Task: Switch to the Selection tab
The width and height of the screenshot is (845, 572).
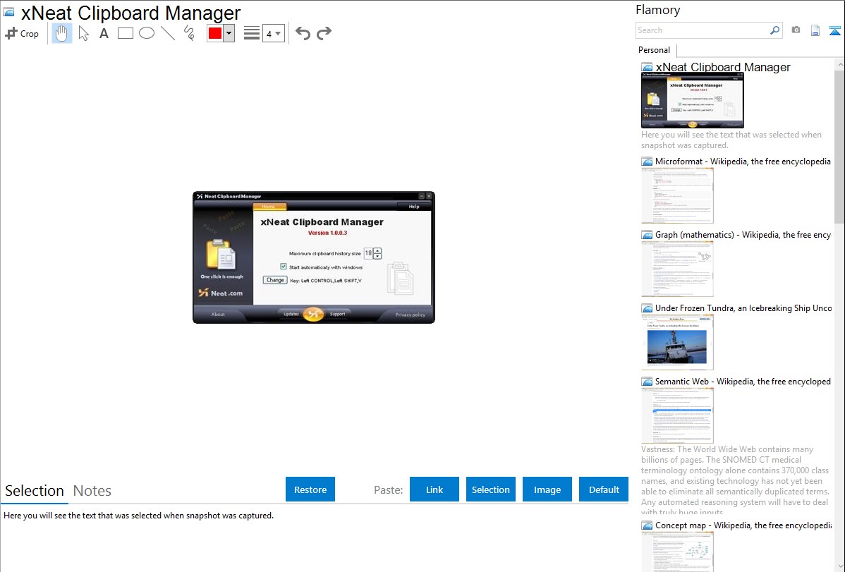Action: tap(35, 491)
